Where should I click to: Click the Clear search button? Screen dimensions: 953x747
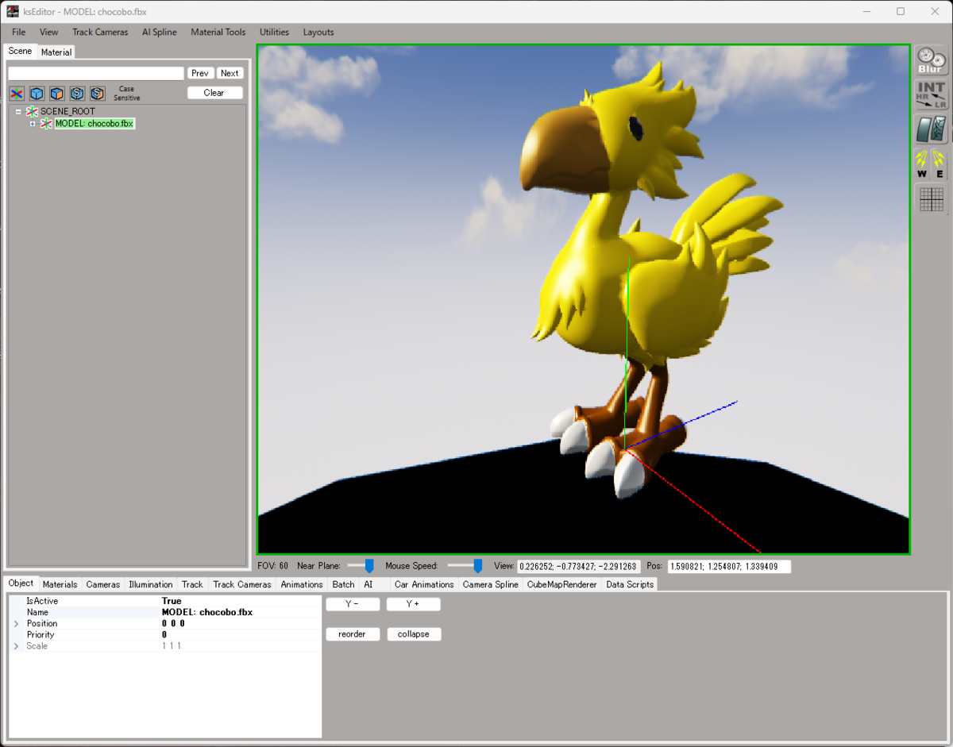(x=214, y=93)
